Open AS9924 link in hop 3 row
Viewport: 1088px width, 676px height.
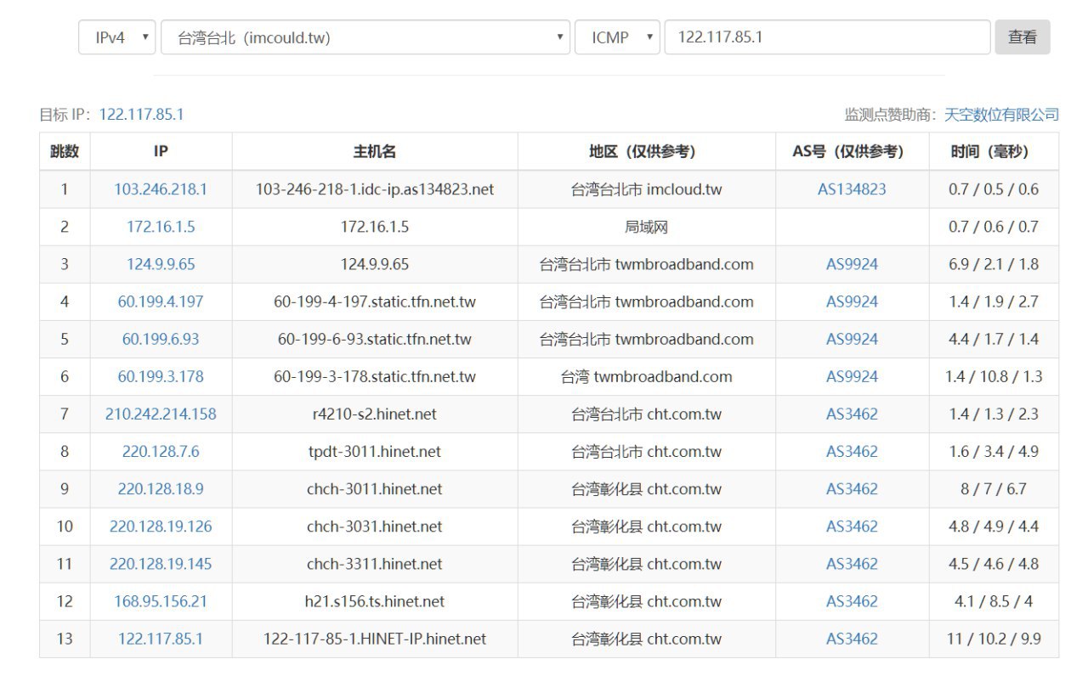(x=852, y=264)
